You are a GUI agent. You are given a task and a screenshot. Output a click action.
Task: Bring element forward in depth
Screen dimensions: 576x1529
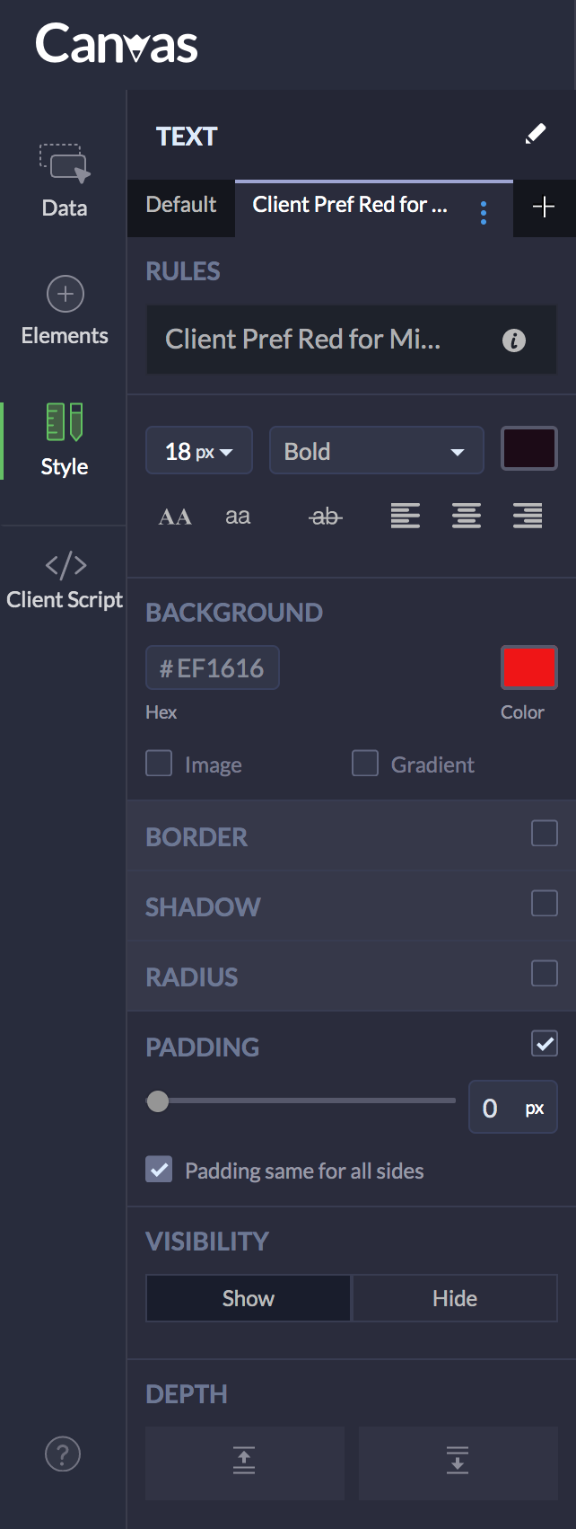(x=245, y=1463)
